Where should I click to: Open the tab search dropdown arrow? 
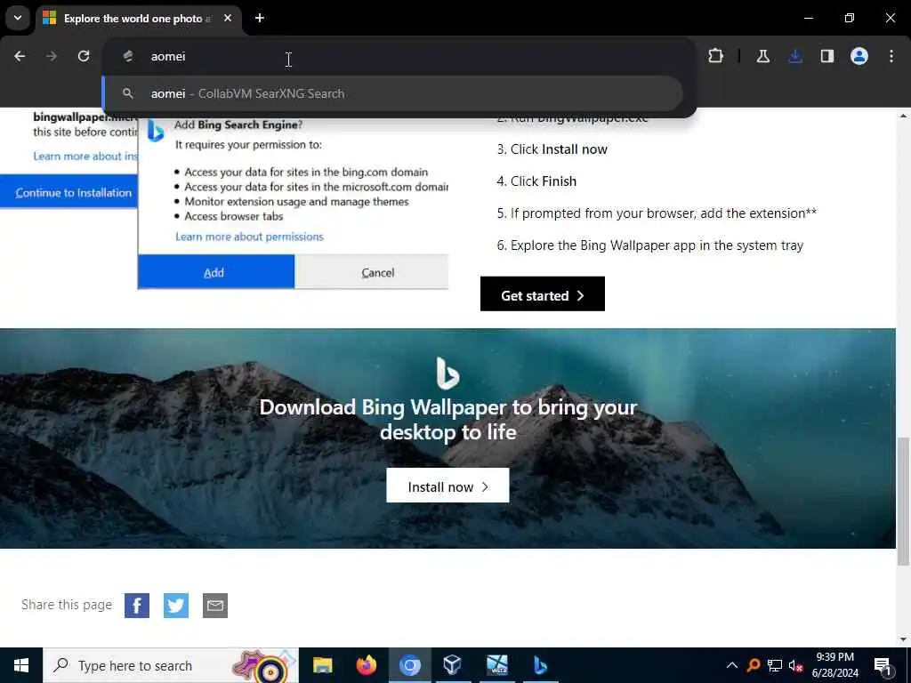(18, 18)
